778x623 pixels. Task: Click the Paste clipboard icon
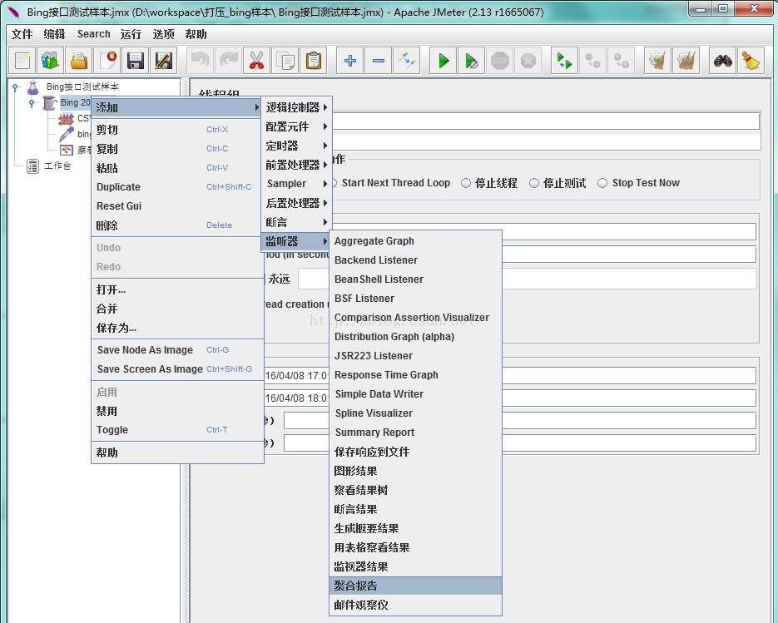pos(314,61)
